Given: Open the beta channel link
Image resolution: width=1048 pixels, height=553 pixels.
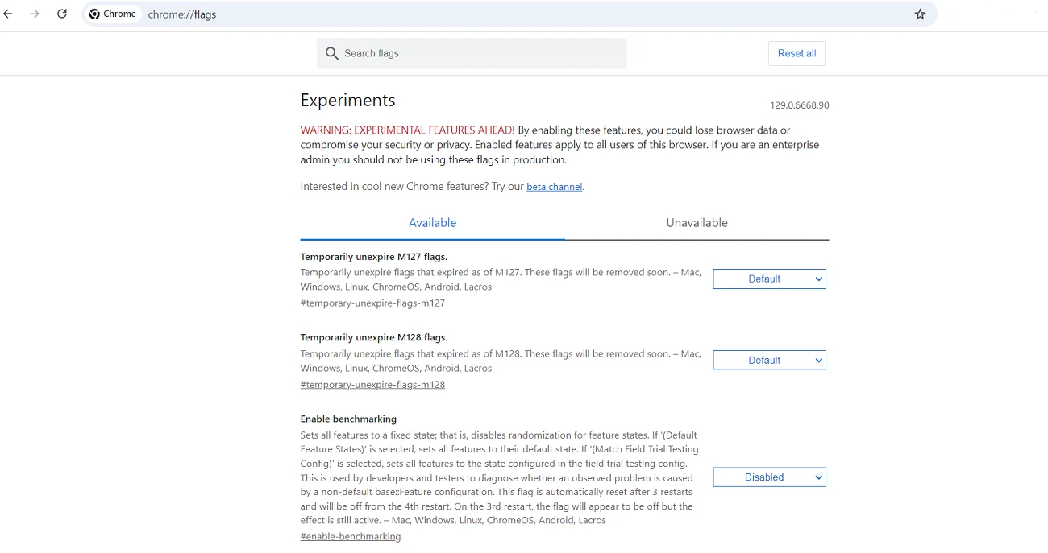Looking at the screenshot, I should (x=554, y=186).
